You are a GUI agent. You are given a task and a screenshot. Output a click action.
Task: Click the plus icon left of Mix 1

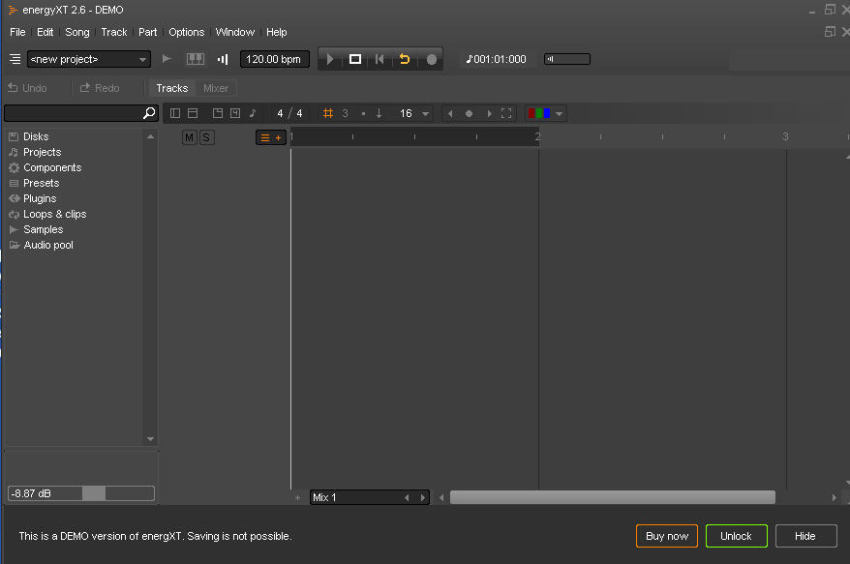[x=297, y=497]
